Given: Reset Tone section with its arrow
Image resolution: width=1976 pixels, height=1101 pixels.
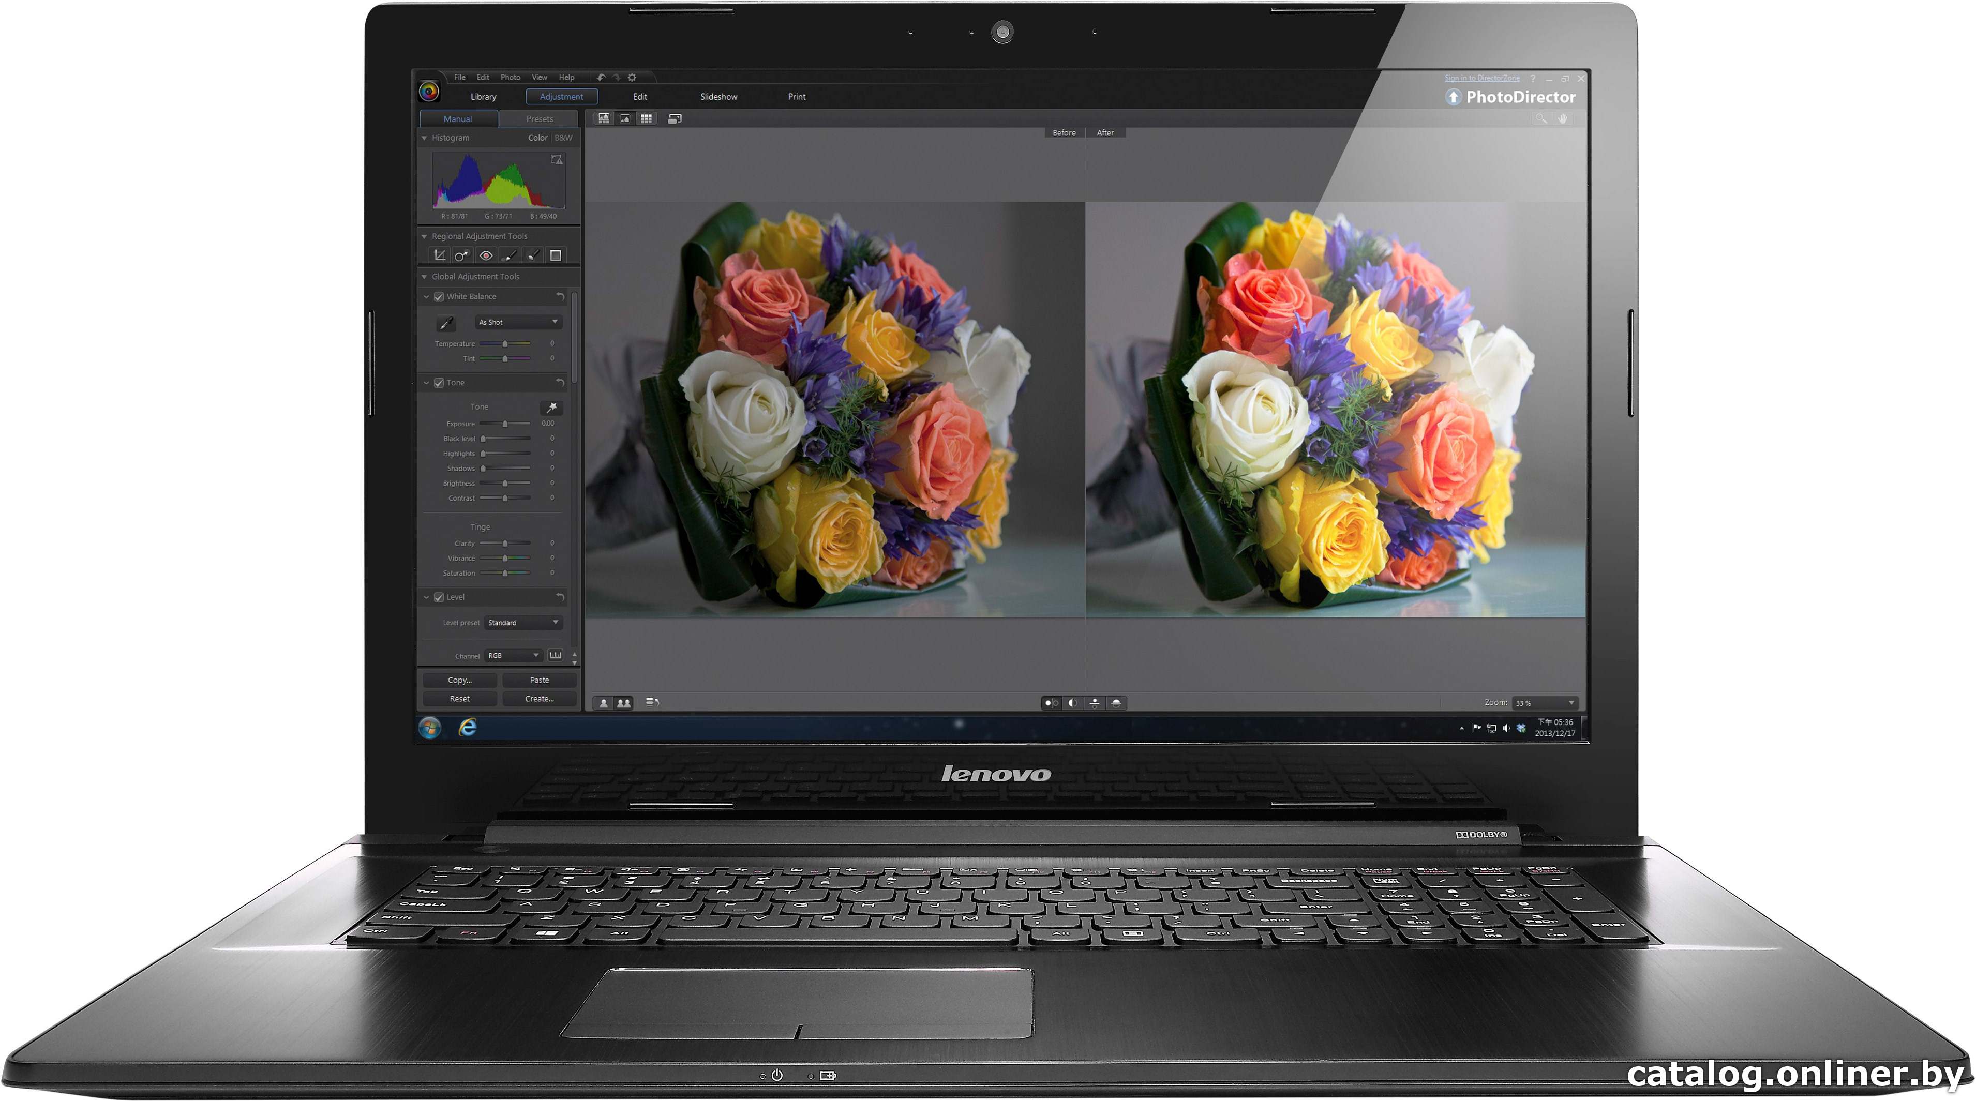Looking at the screenshot, I should 560,383.
